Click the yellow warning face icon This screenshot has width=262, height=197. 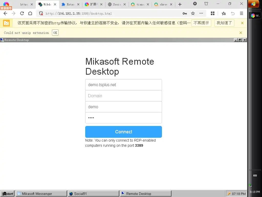[6, 23]
